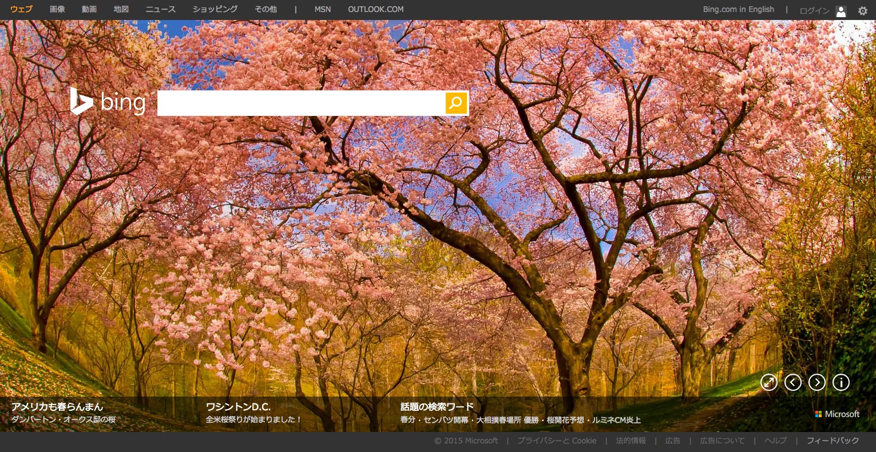Click the ログイン sign-in link
Screen dimensions: 876x452
814,11
